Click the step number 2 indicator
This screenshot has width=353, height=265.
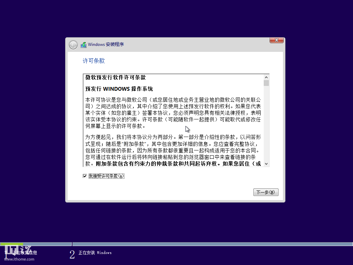pyautogui.click(x=72, y=255)
